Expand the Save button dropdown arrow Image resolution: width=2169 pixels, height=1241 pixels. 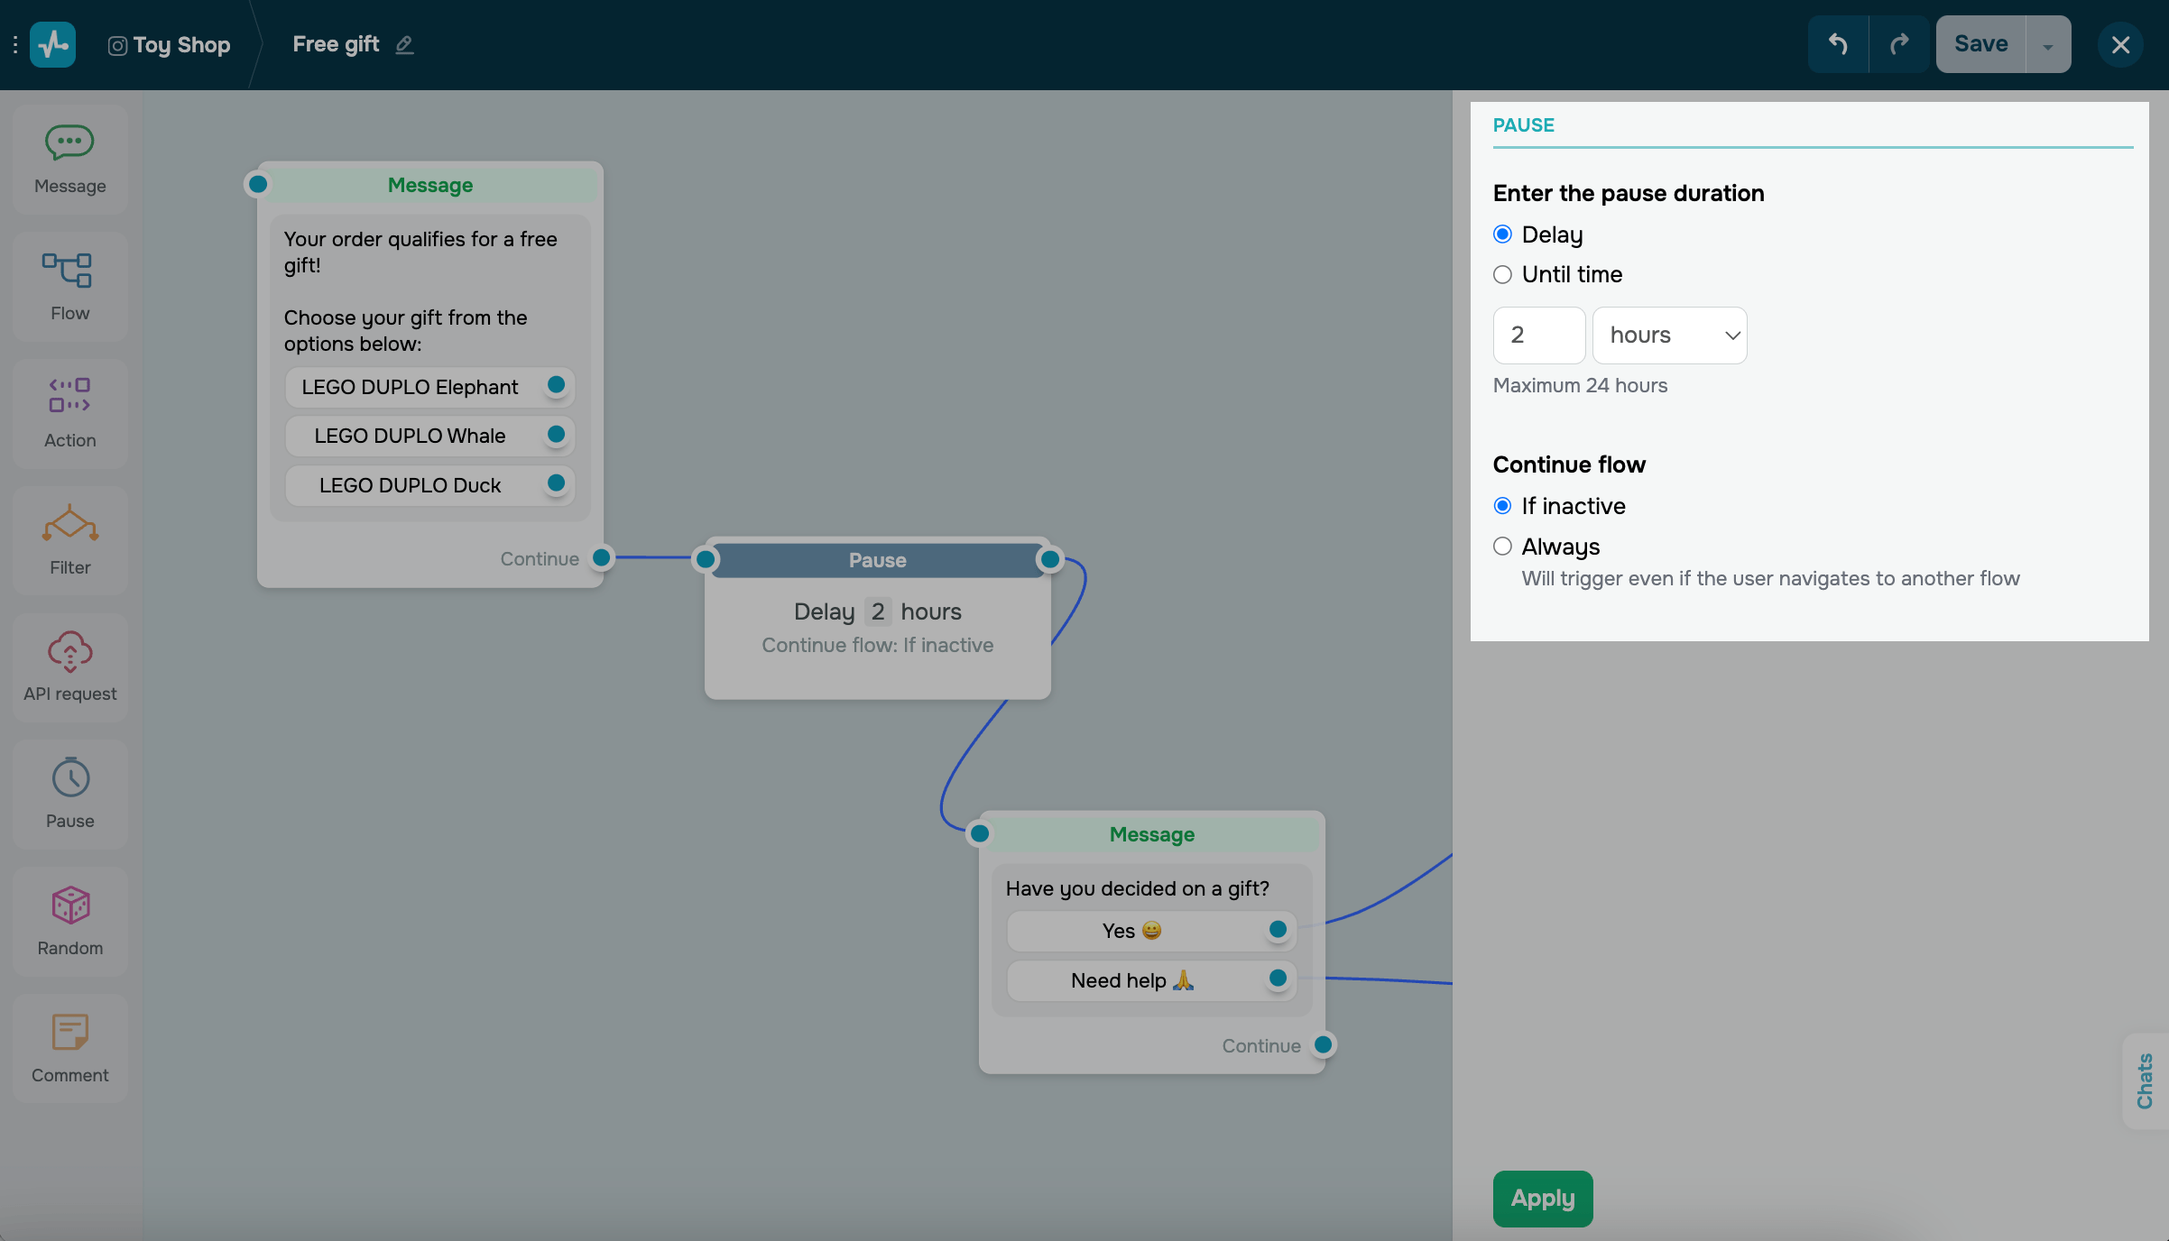point(2048,45)
